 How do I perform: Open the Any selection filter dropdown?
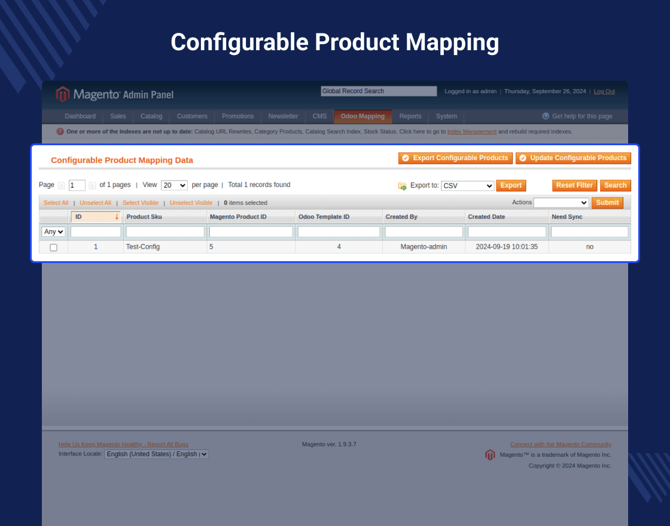click(x=53, y=231)
